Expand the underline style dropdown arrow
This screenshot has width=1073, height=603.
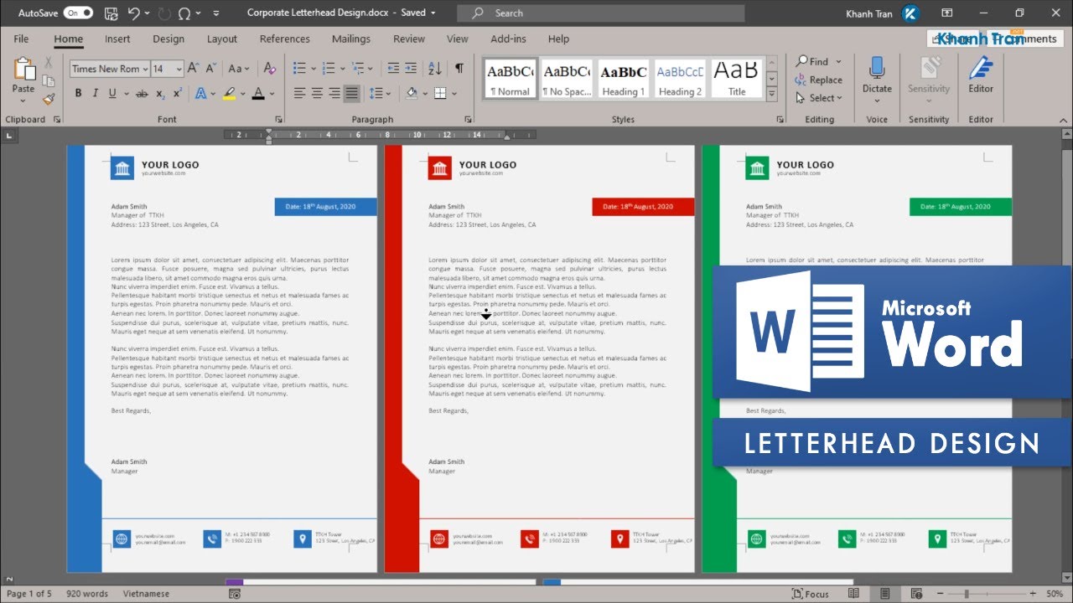coord(126,94)
